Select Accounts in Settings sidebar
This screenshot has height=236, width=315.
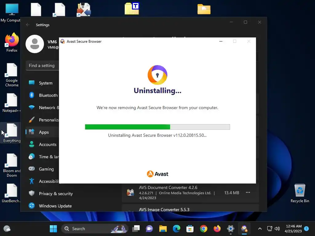(x=42, y=144)
